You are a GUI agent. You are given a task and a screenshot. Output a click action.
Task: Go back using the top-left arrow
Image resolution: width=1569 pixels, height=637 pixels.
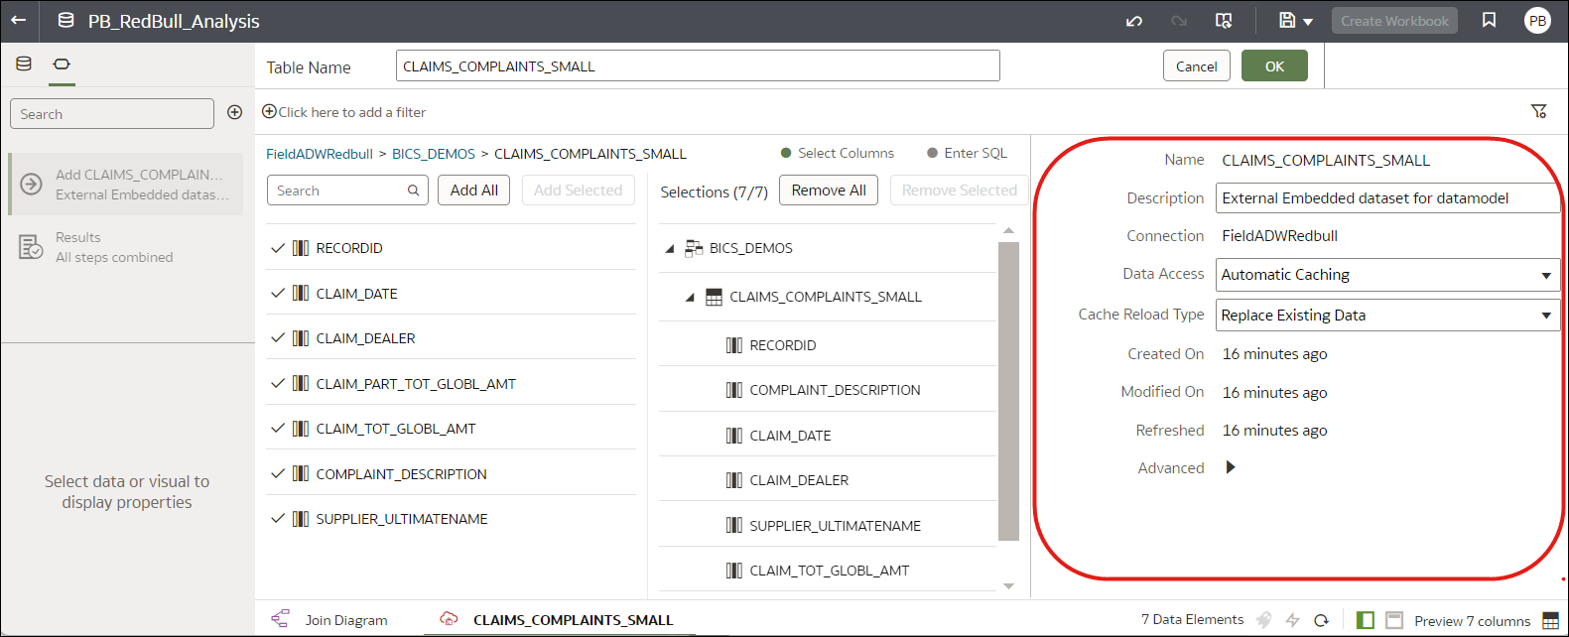[x=19, y=20]
